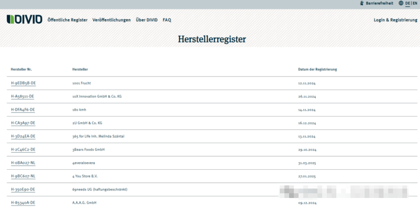The height and width of the screenshot is (208, 420).
Task: Select the 4 You Store B.V. name
Action: click(x=85, y=176)
